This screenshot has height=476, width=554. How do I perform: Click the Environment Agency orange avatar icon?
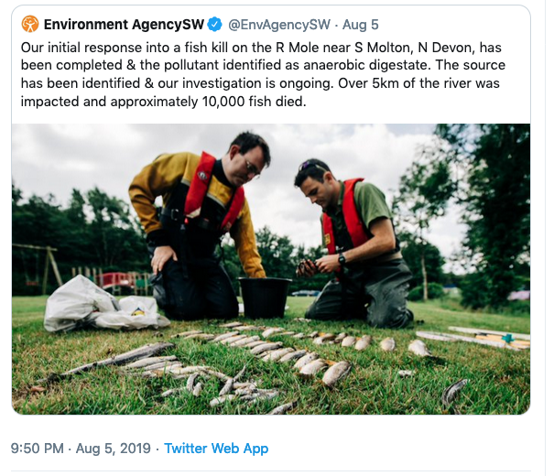[x=29, y=23]
